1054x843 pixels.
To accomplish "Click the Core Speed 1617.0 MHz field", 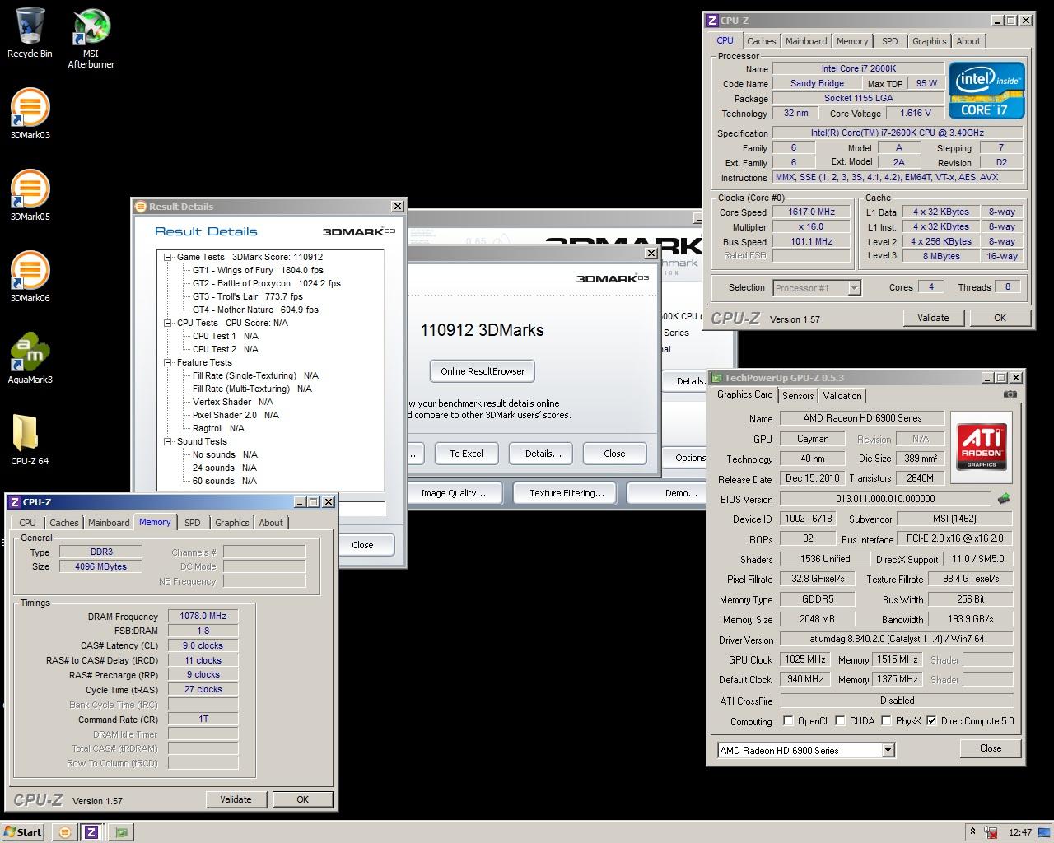I will pos(811,212).
